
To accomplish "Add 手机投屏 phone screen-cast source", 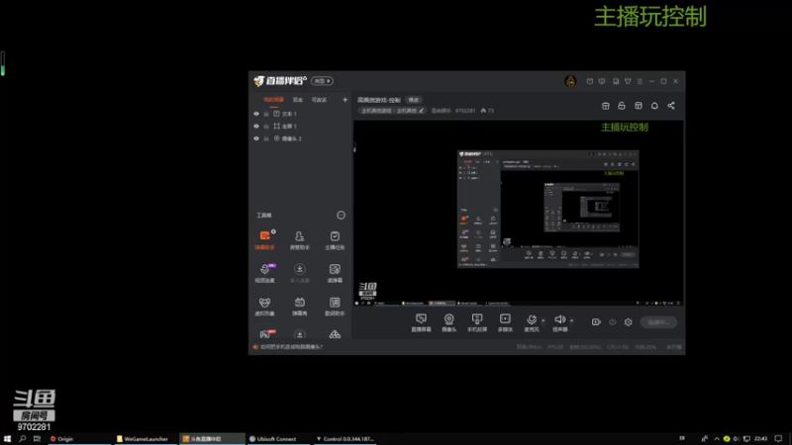I will tap(477, 323).
